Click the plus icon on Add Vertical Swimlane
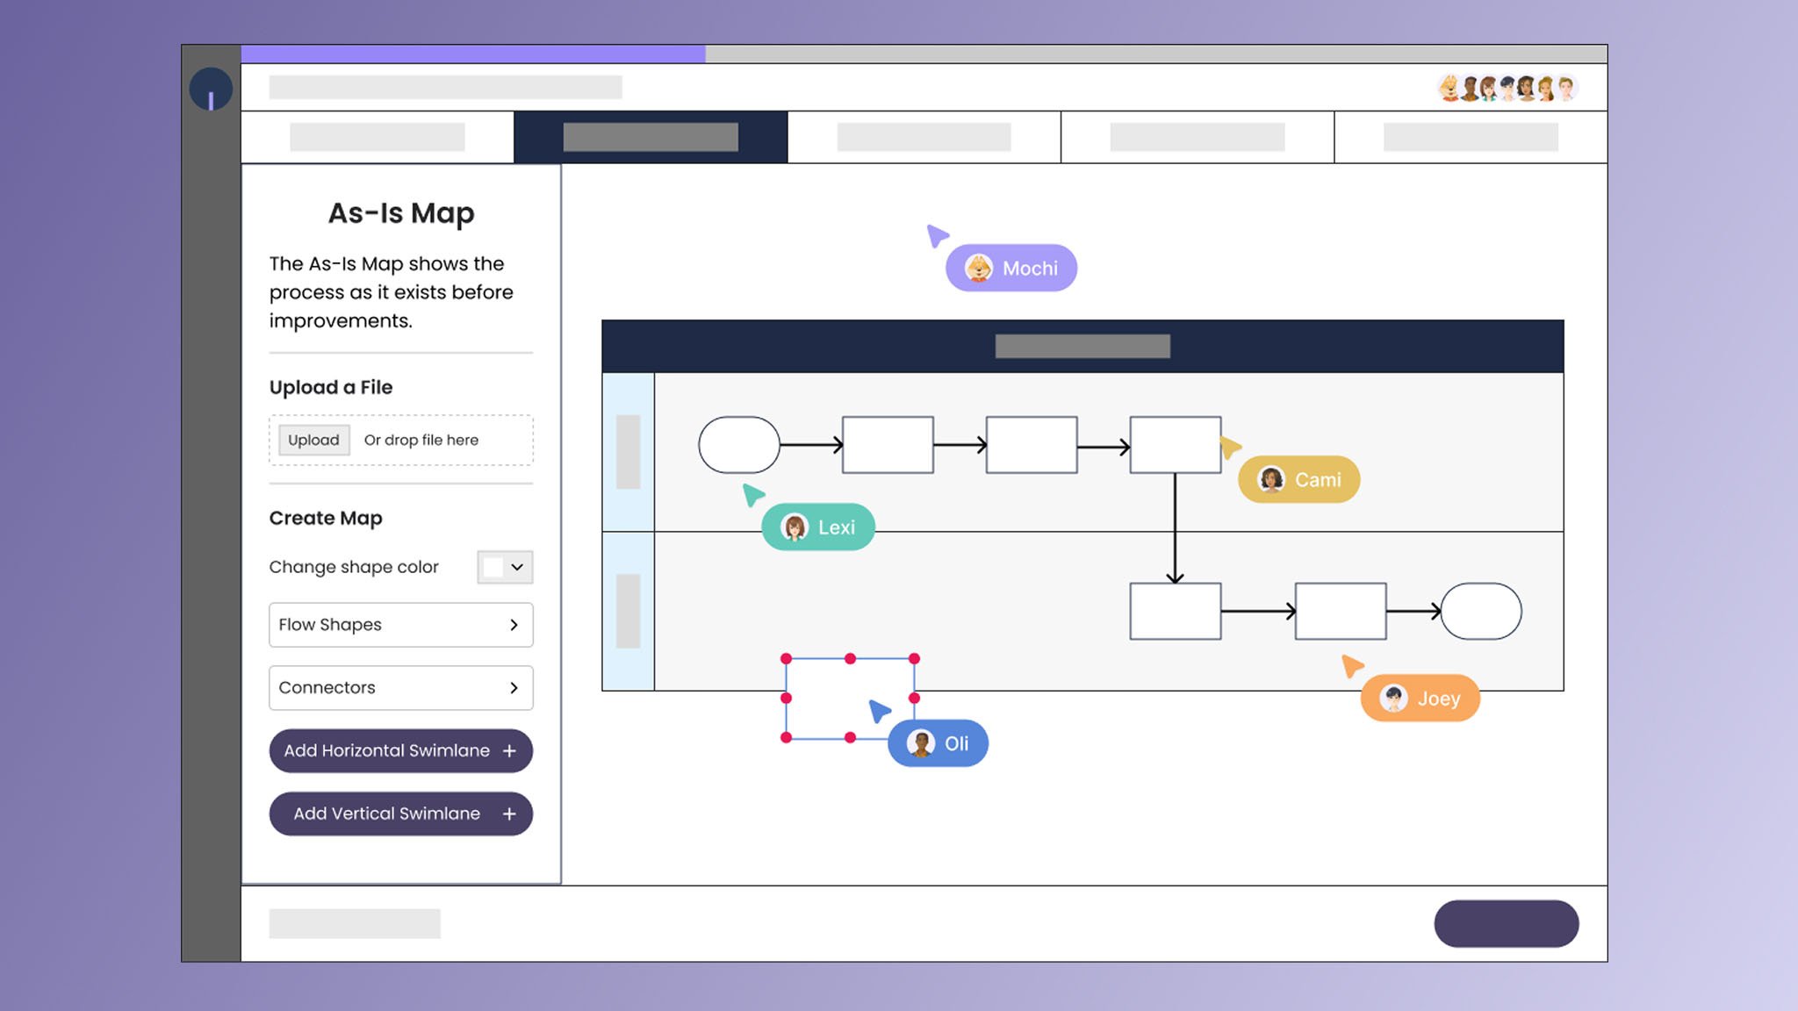Screen dimensions: 1798x1011 [x=509, y=814]
